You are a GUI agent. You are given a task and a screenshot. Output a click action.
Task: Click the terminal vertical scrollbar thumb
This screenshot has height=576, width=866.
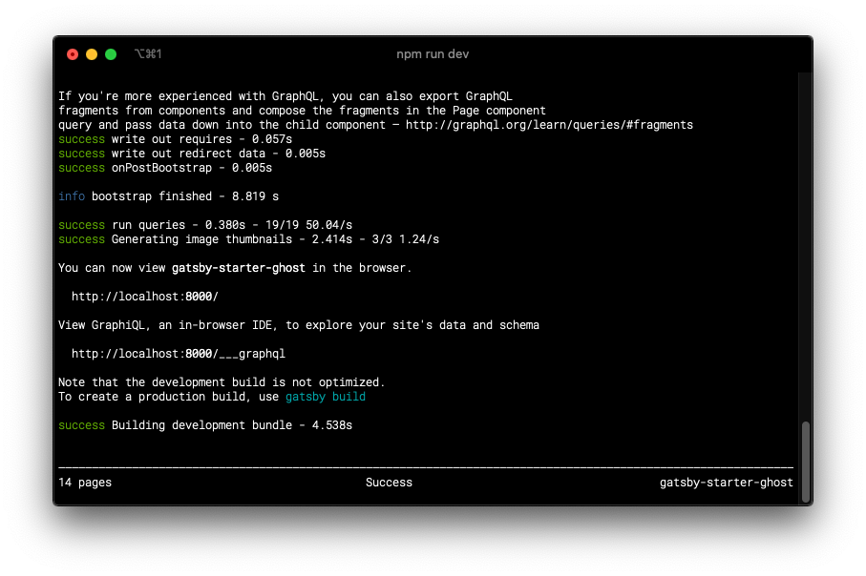(805, 462)
